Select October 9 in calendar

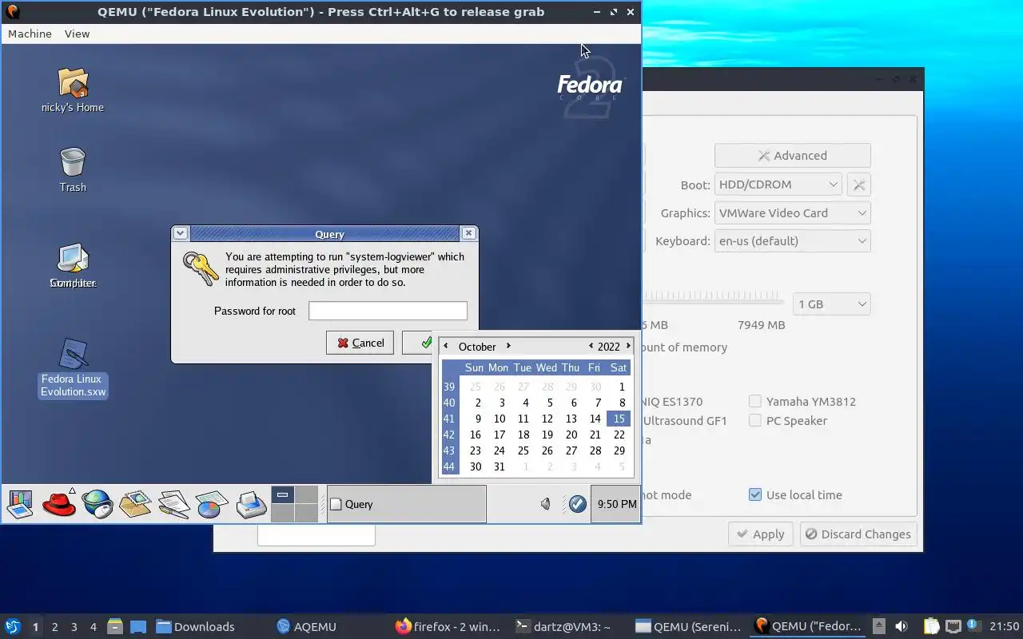tap(478, 419)
